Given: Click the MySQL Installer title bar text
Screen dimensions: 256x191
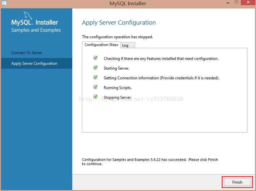Looking at the screenshot, I should [128, 4].
